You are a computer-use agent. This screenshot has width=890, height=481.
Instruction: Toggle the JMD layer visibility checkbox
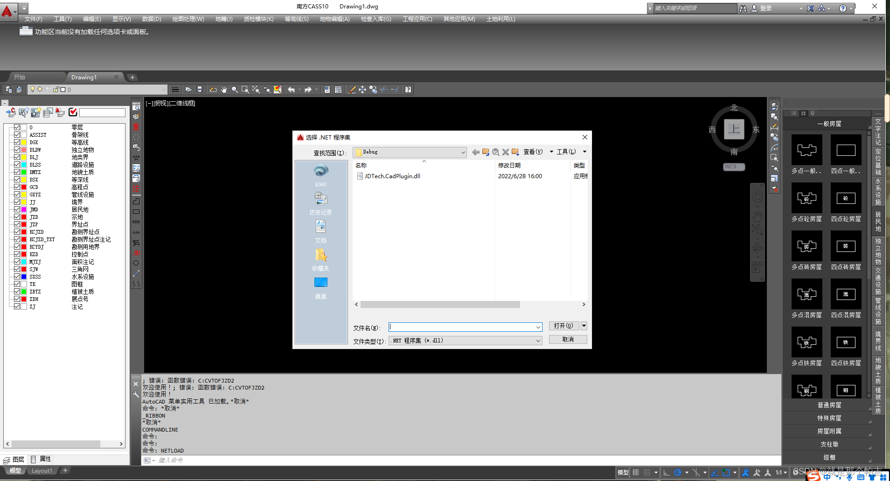point(17,209)
